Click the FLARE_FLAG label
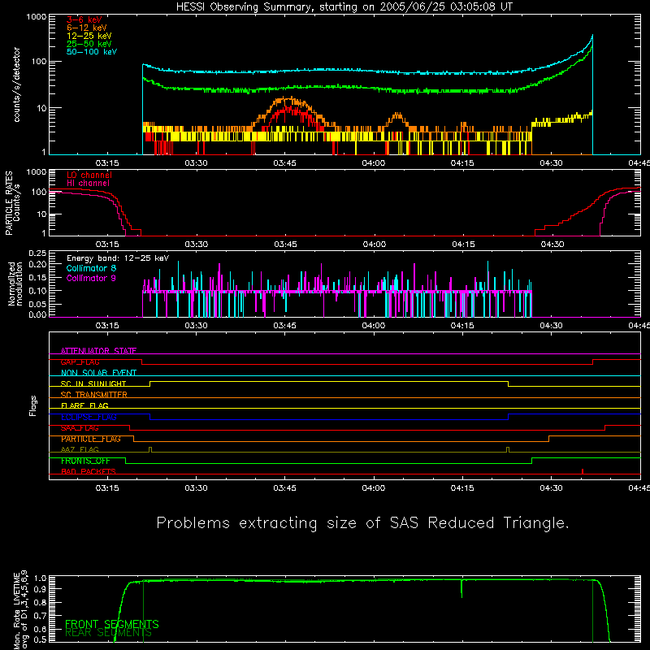The height and width of the screenshot is (650, 650). [84, 405]
